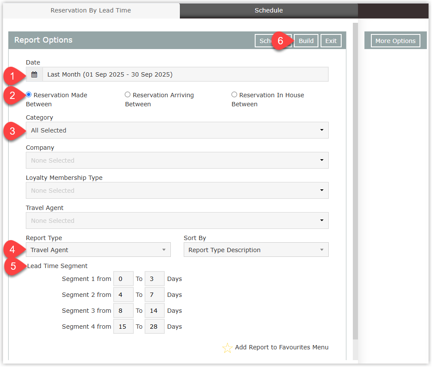
Task: Click the Report Options heading text
Action: [x=43, y=40]
